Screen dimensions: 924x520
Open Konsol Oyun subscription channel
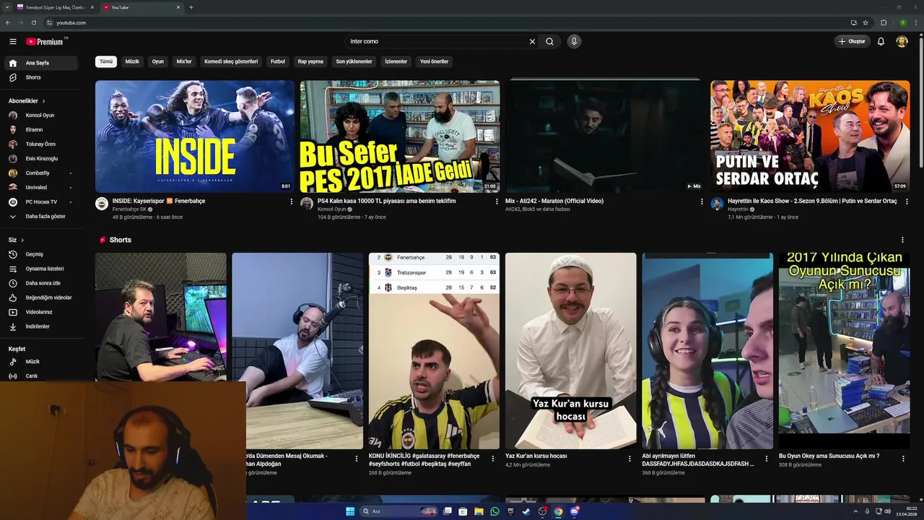[40, 115]
